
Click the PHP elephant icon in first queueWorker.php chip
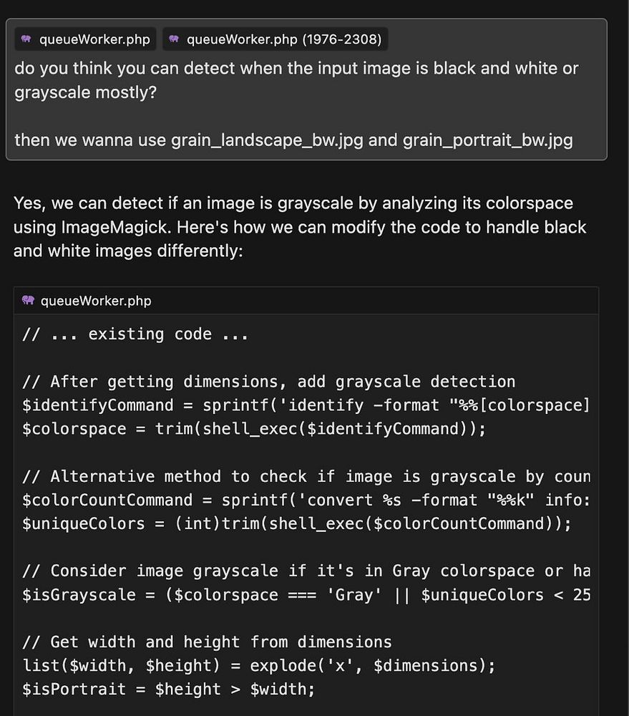pos(27,39)
